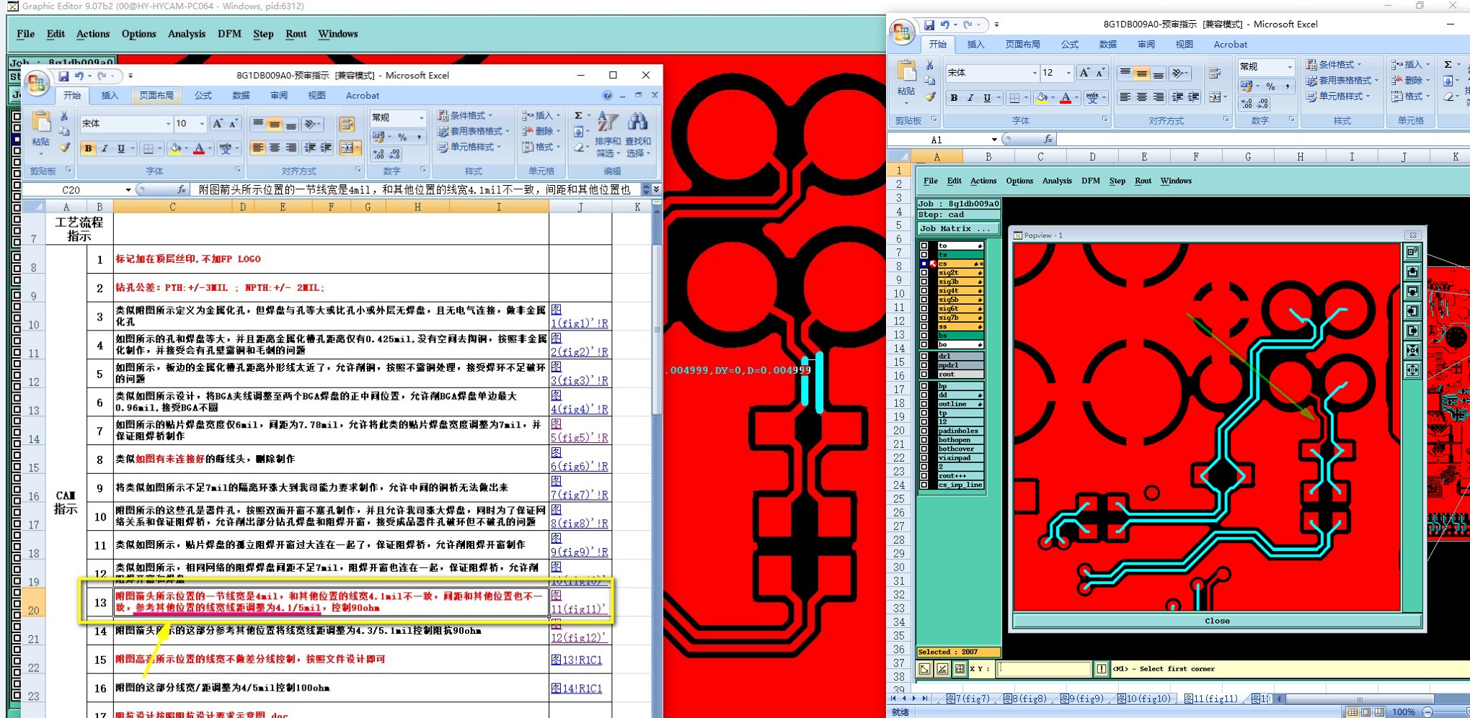Open font name dropdown in left Excel
The image size is (1470, 718).
[168, 124]
